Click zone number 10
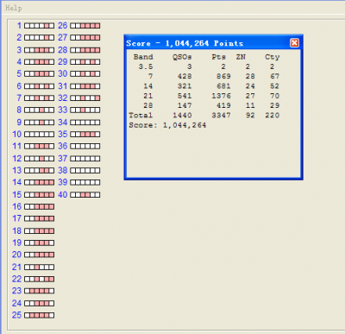Viewport: 345px width, 334px height. click(16, 134)
